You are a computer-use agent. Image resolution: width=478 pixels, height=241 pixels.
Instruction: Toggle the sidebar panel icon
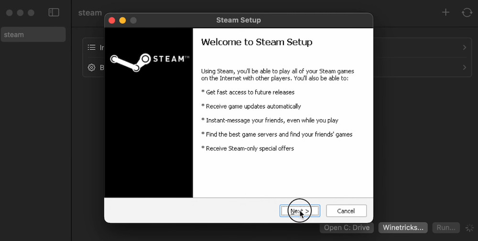pos(54,12)
